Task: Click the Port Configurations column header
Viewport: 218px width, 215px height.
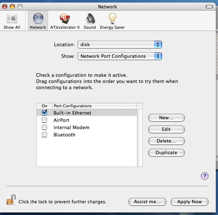Action: (94, 106)
